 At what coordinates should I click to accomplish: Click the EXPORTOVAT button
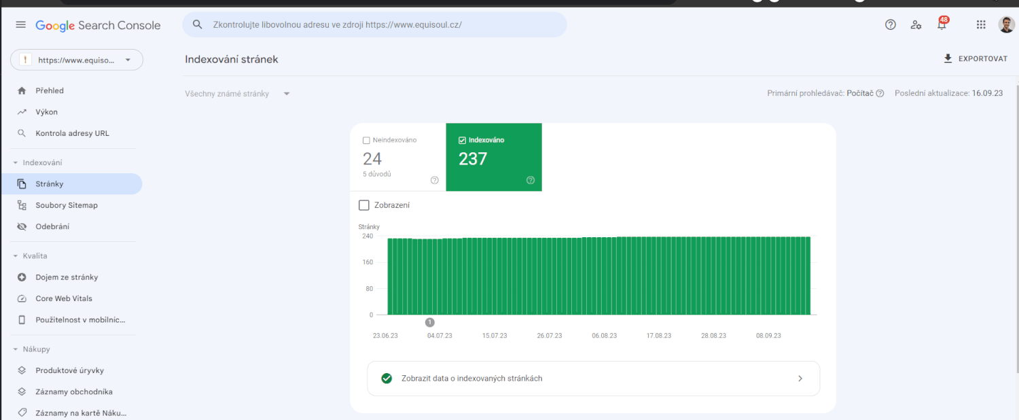[975, 59]
